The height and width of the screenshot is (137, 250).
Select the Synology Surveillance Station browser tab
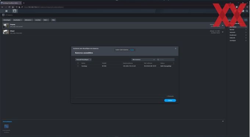(x=11, y=3)
